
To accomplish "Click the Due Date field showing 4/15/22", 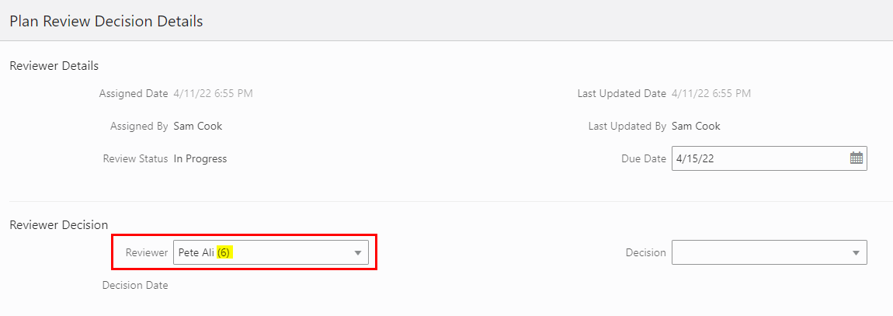I will tap(757, 158).
